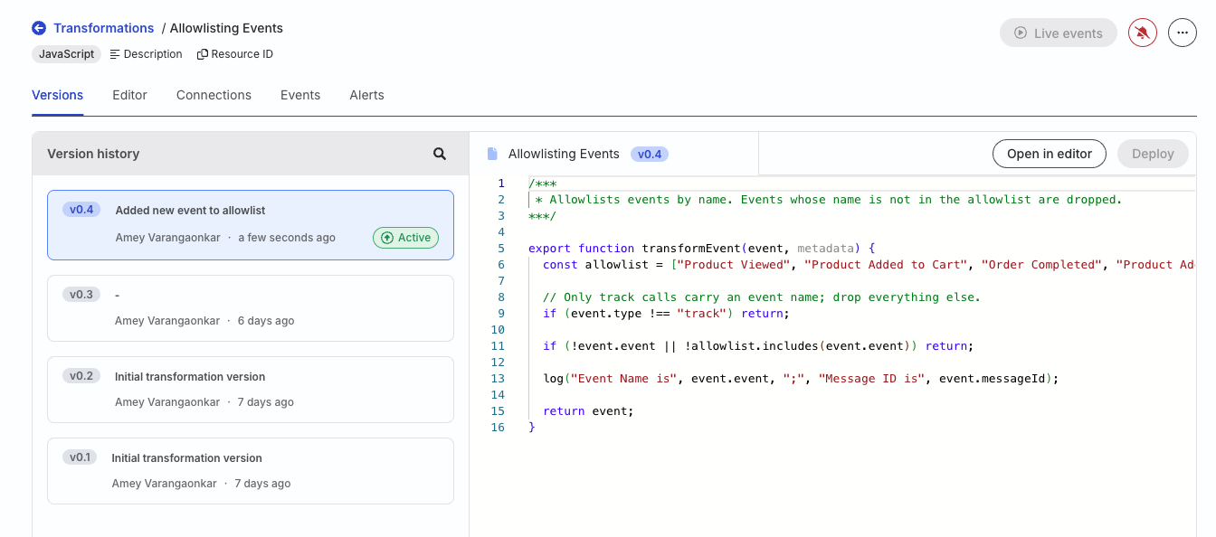Select version v0.3 from 6 days ago
This screenshot has width=1216, height=537.
point(251,308)
